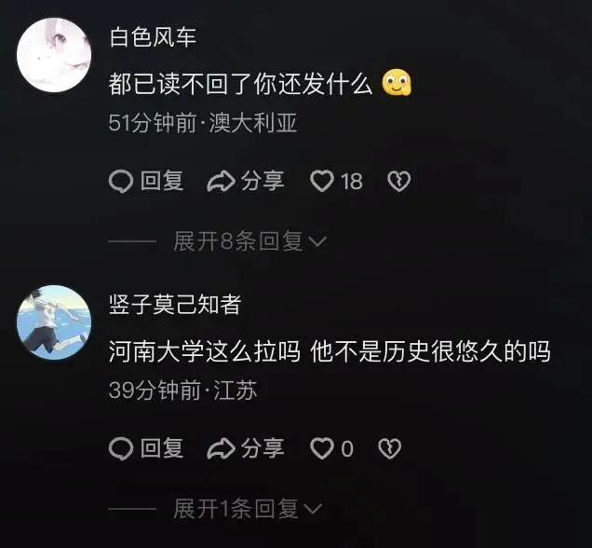Tap the share arrow icon under the 河南大学 comment
Image resolution: width=592 pixels, height=548 pixels.
click(222, 448)
